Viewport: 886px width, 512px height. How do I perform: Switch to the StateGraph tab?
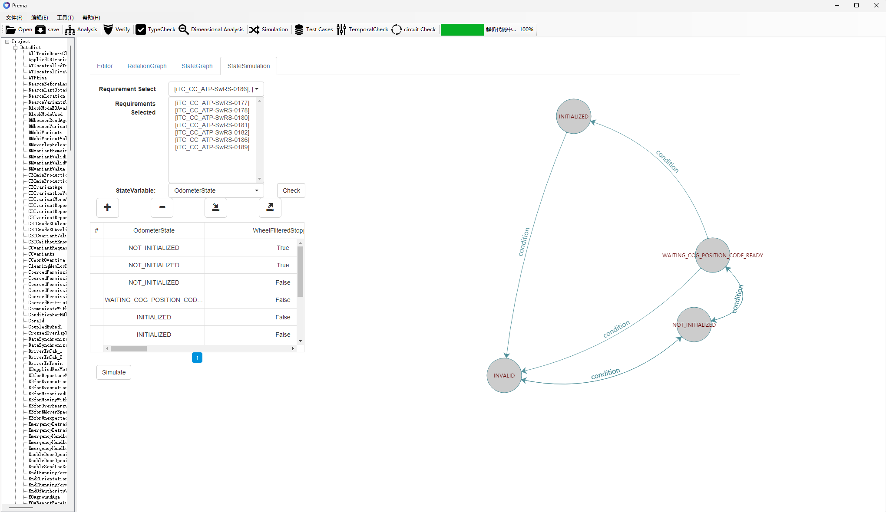197,66
